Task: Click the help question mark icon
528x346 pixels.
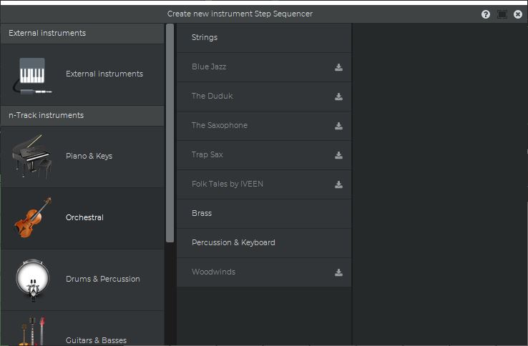Action: pos(486,14)
